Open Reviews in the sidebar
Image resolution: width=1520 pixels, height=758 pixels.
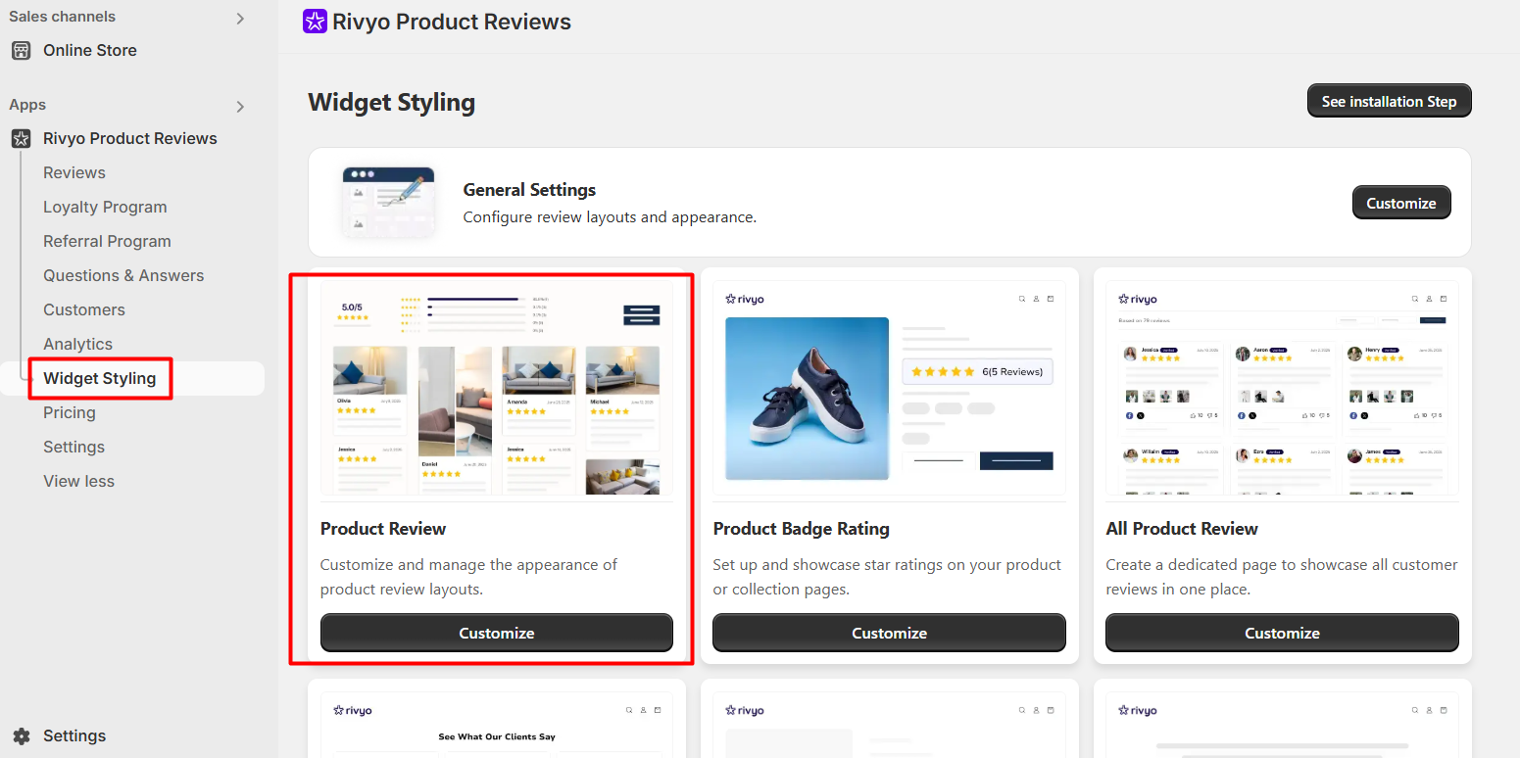click(74, 172)
